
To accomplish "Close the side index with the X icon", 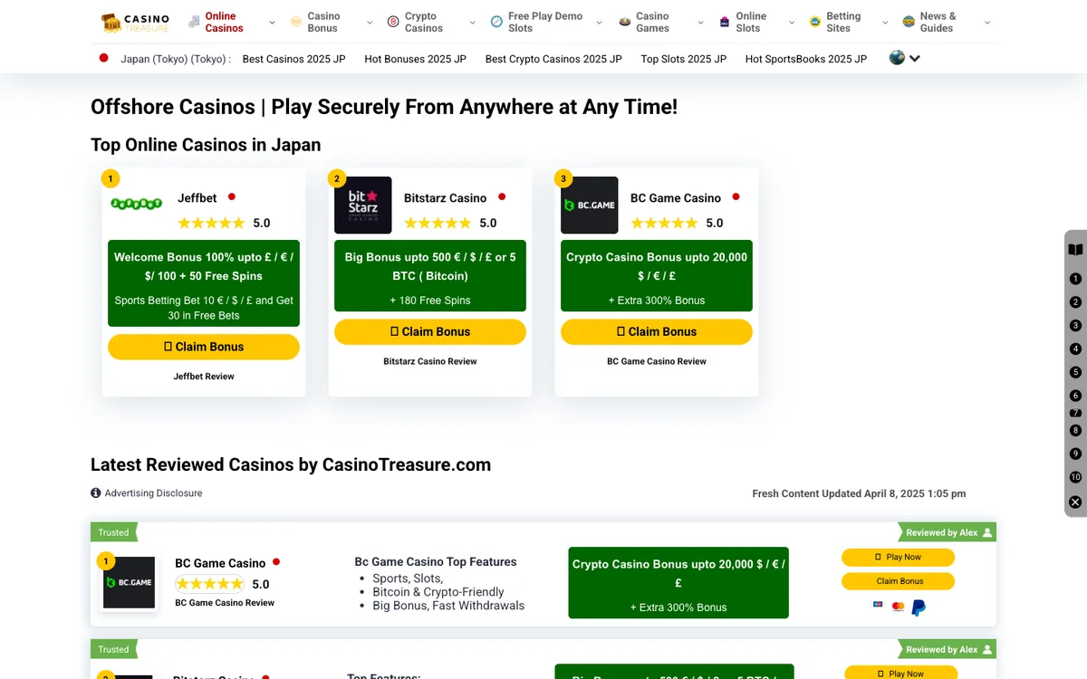I will [1075, 502].
